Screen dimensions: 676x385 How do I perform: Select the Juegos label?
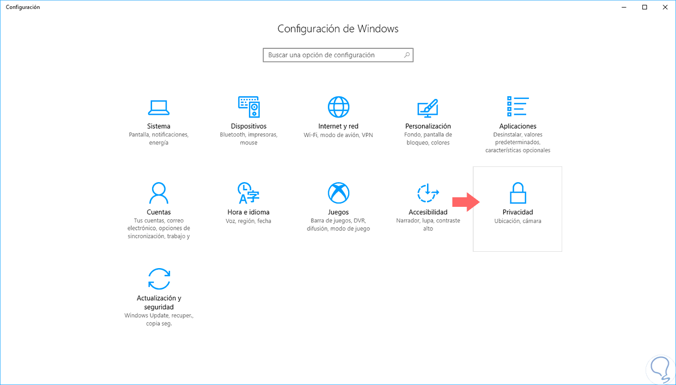[339, 212]
